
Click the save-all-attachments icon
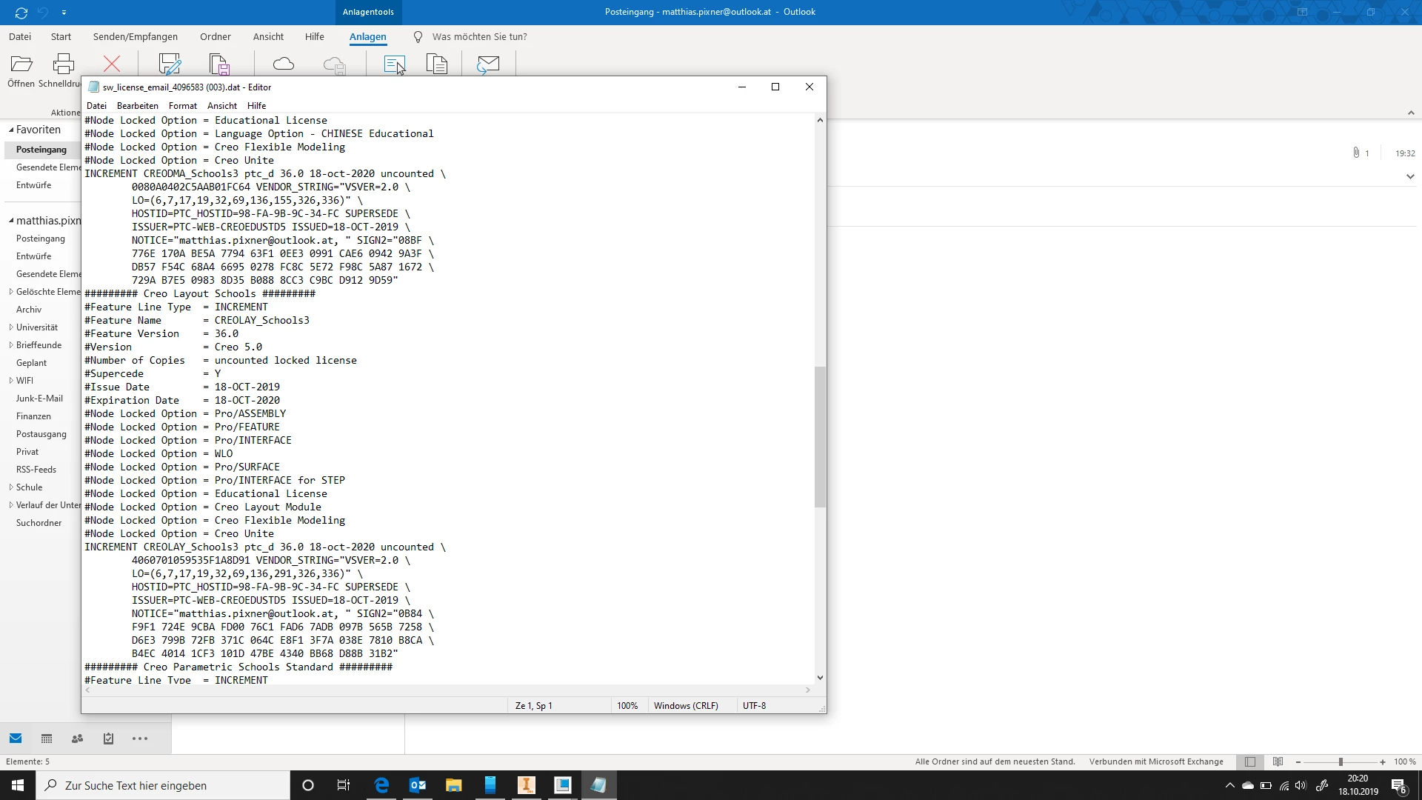pos(220,64)
